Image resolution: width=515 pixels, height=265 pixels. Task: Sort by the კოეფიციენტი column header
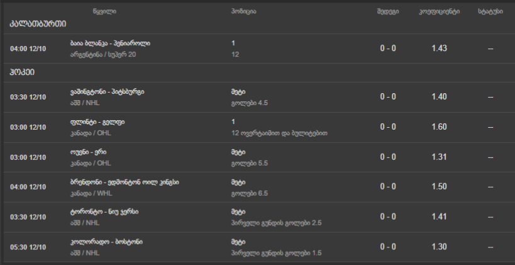439,11
